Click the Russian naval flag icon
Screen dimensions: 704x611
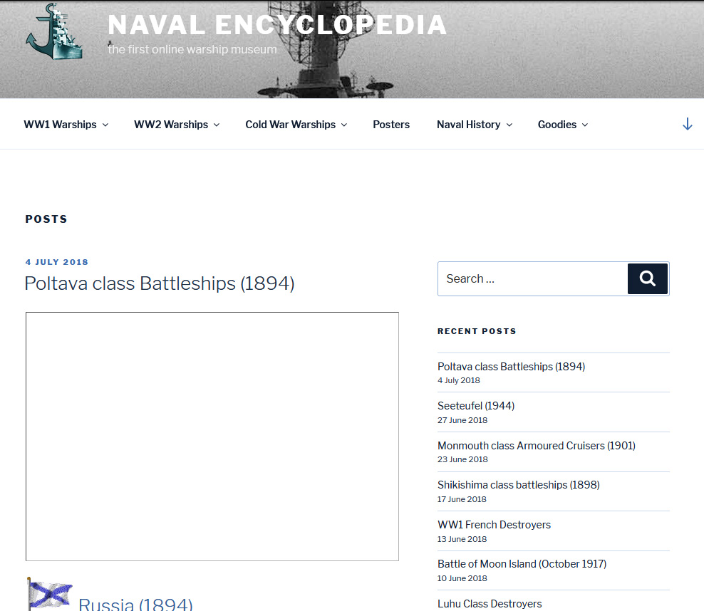(49, 593)
